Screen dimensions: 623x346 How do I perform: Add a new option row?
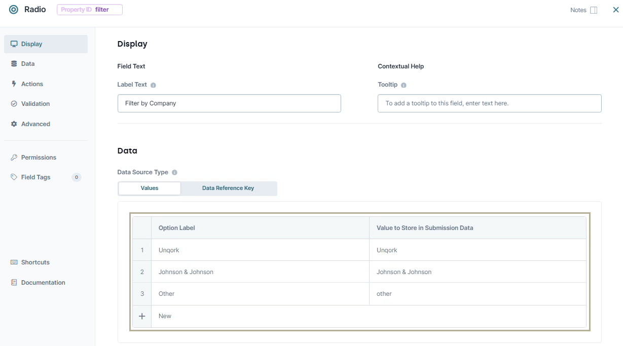pyautogui.click(x=141, y=316)
